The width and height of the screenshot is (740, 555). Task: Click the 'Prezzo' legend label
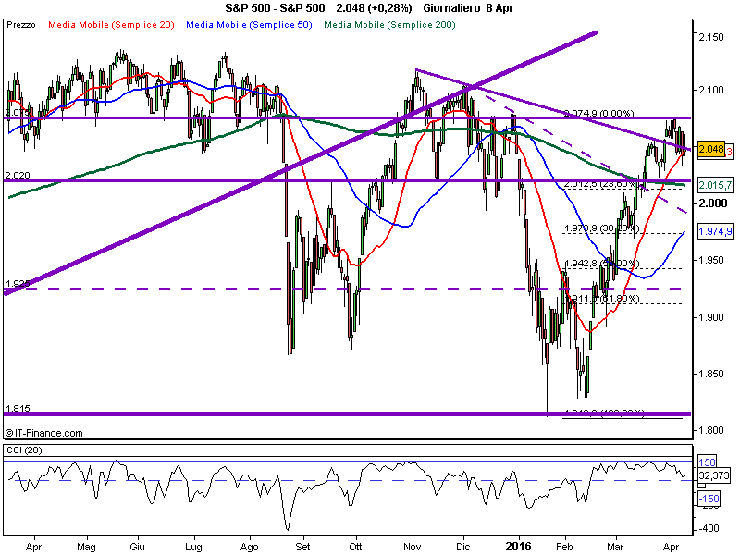[x=21, y=25]
